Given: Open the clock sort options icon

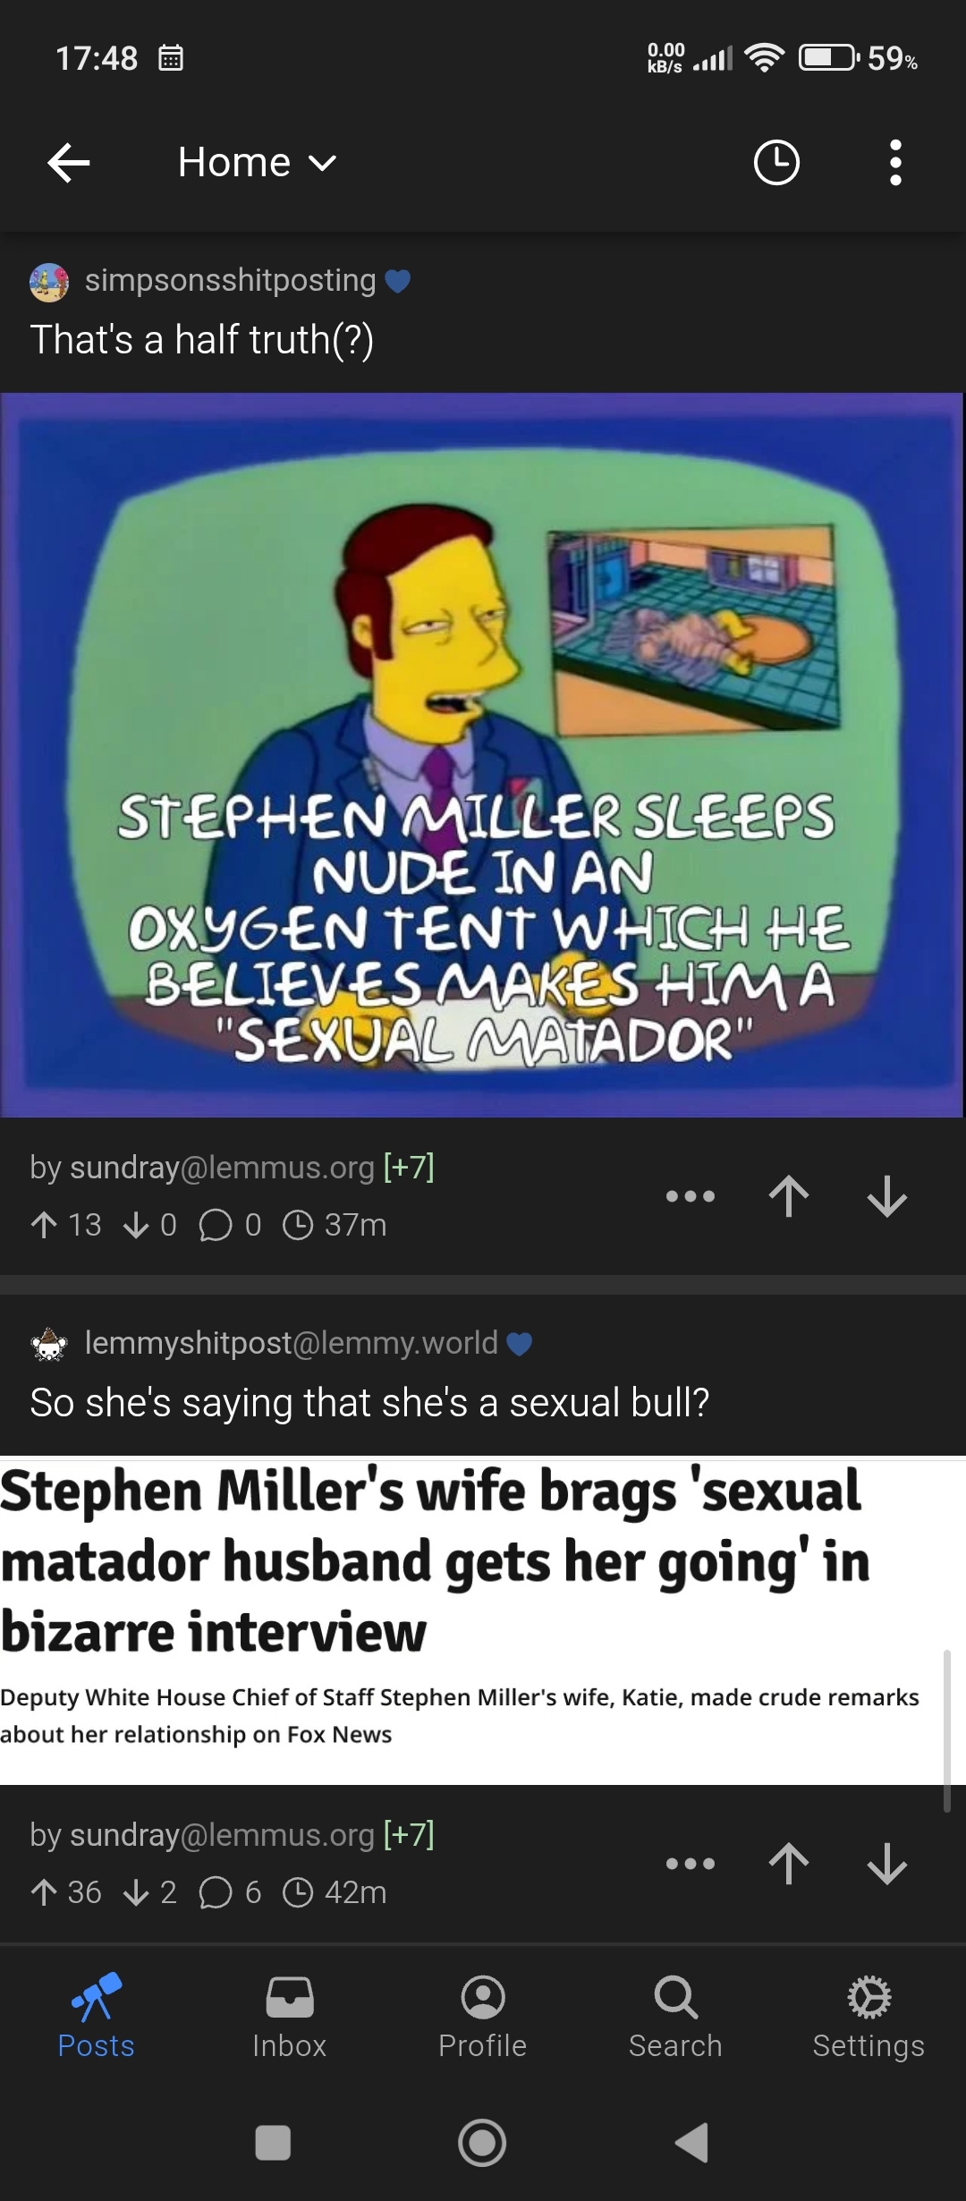Looking at the screenshot, I should (776, 163).
